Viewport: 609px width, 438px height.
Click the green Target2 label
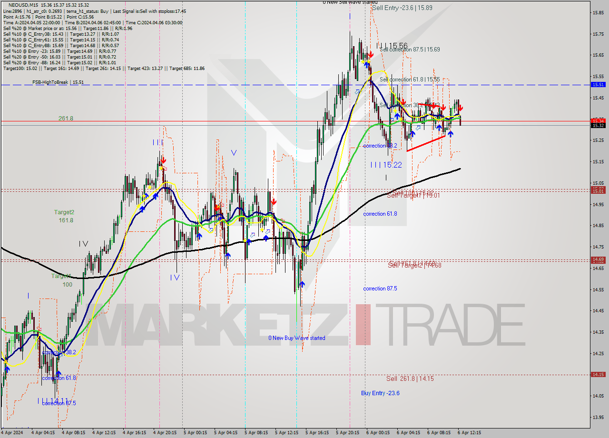pyautogui.click(x=64, y=212)
